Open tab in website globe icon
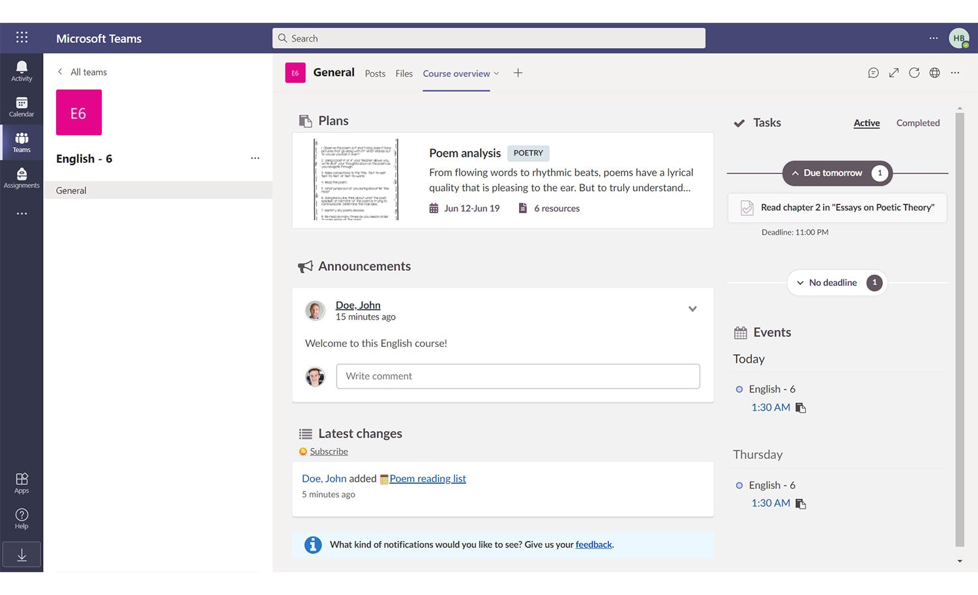The height and width of the screenshot is (595, 978). point(934,73)
